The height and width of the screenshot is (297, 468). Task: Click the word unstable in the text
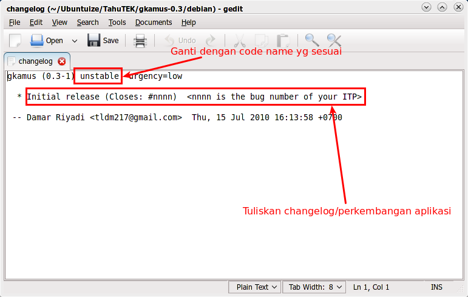100,77
